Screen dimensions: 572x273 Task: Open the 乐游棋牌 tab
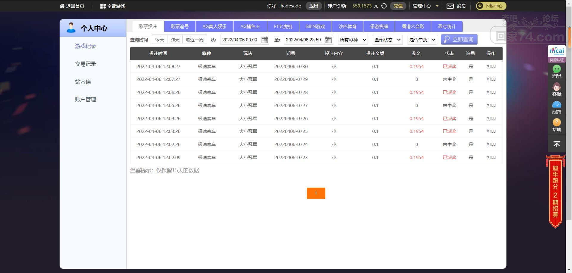click(379, 26)
